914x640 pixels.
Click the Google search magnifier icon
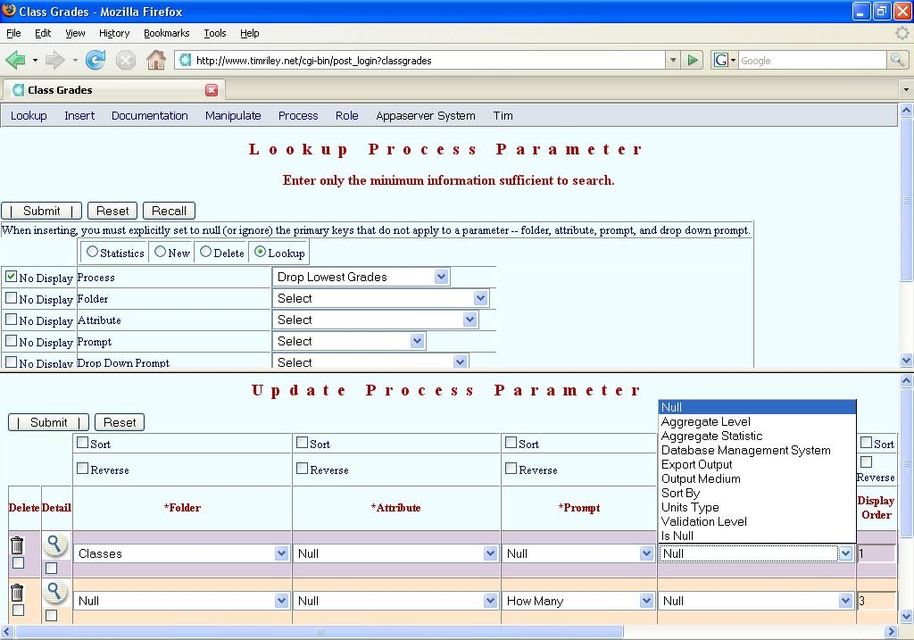coord(897,60)
